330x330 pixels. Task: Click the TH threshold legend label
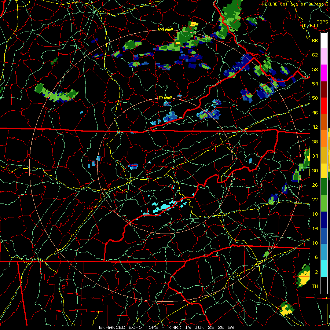pos(315,286)
